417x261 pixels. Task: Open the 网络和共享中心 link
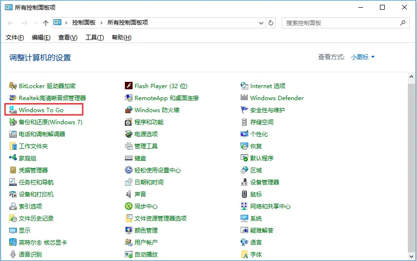[270, 207]
